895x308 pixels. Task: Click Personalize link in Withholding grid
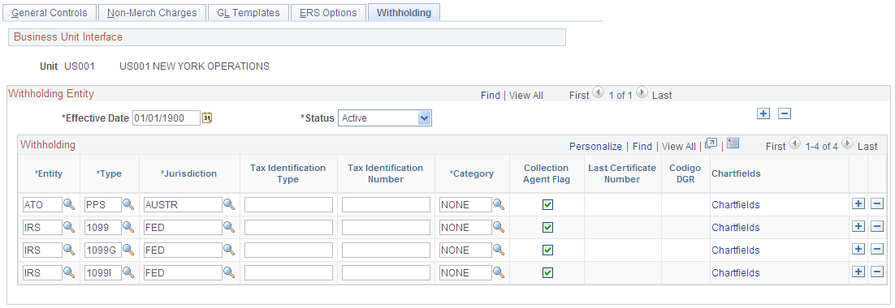pyautogui.click(x=596, y=147)
